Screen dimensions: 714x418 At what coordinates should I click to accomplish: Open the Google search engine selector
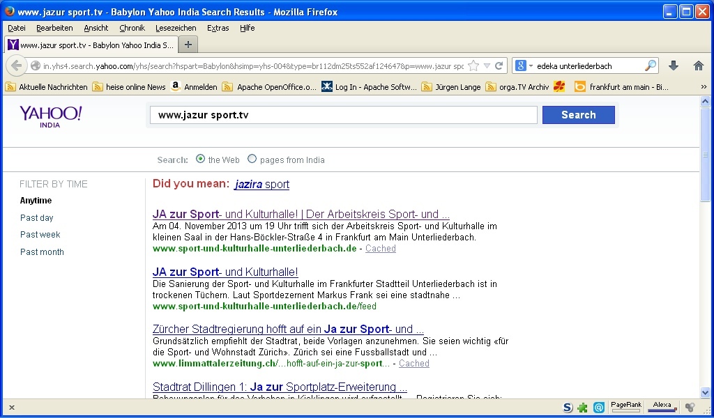click(524, 66)
